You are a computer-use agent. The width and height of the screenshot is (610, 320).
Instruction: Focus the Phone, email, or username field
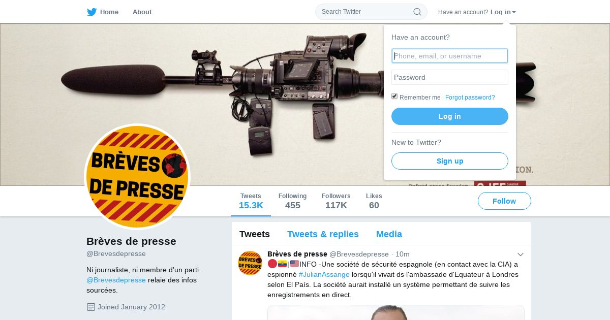point(450,56)
